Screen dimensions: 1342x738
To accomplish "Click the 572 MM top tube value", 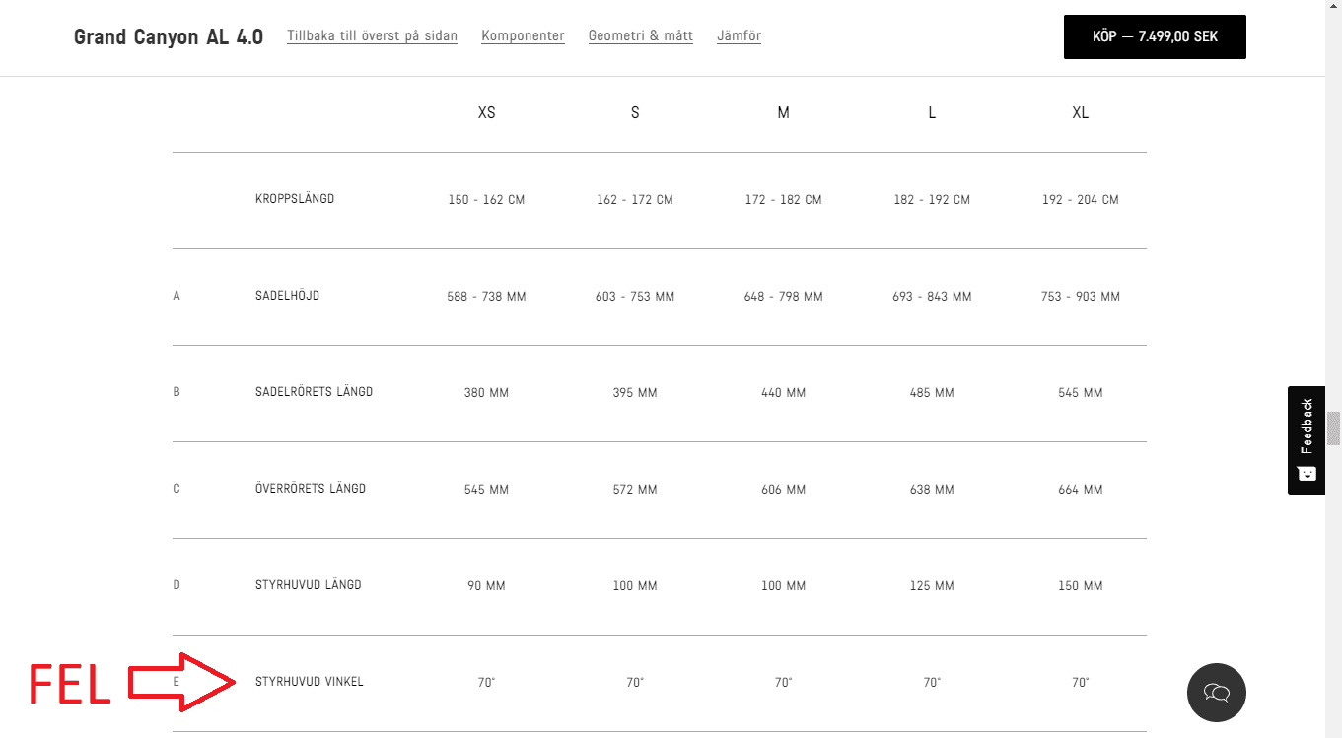I will coord(635,490).
